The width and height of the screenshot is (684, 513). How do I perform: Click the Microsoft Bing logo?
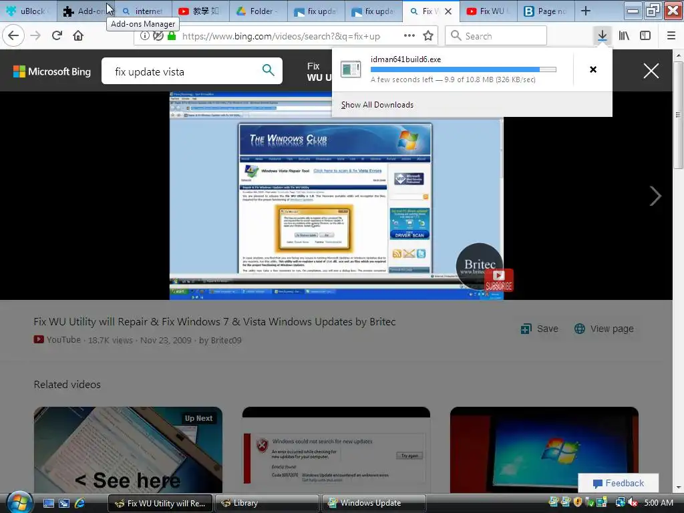(x=52, y=71)
